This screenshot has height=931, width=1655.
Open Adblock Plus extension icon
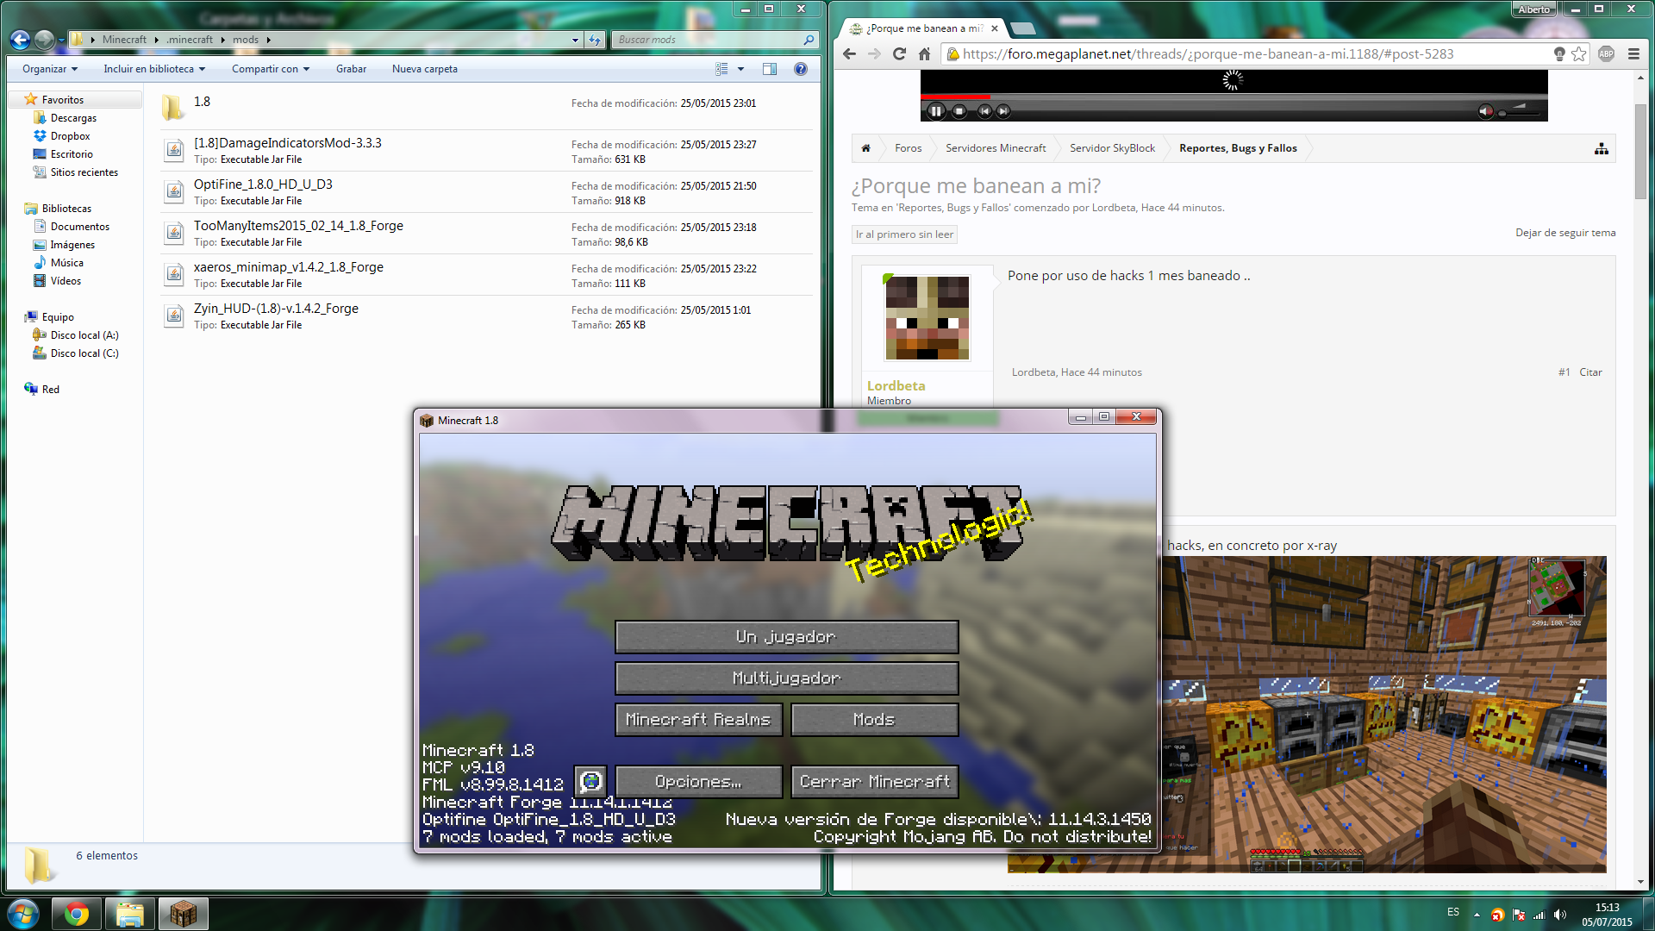coord(1606,53)
